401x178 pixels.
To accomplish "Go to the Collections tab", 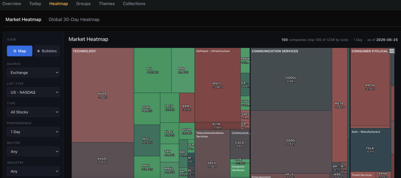I will point(134,4).
